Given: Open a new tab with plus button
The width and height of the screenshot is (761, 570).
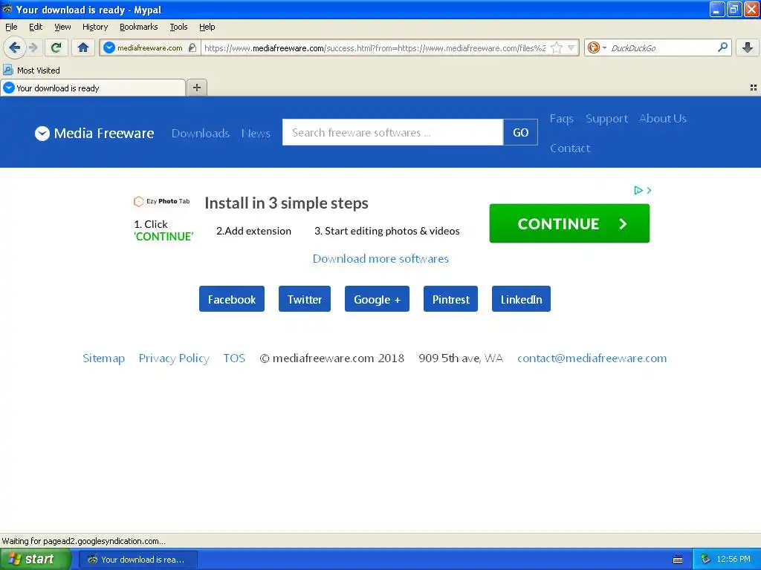Looking at the screenshot, I should coord(196,88).
